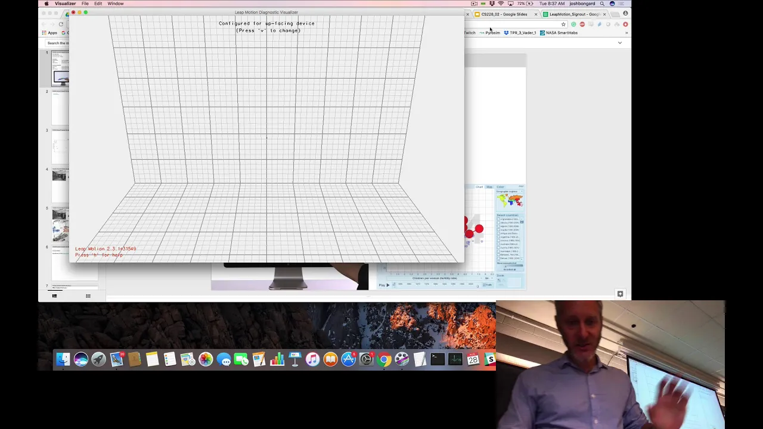Open the Apple menu
The image size is (763, 429).
pos(46,4)
